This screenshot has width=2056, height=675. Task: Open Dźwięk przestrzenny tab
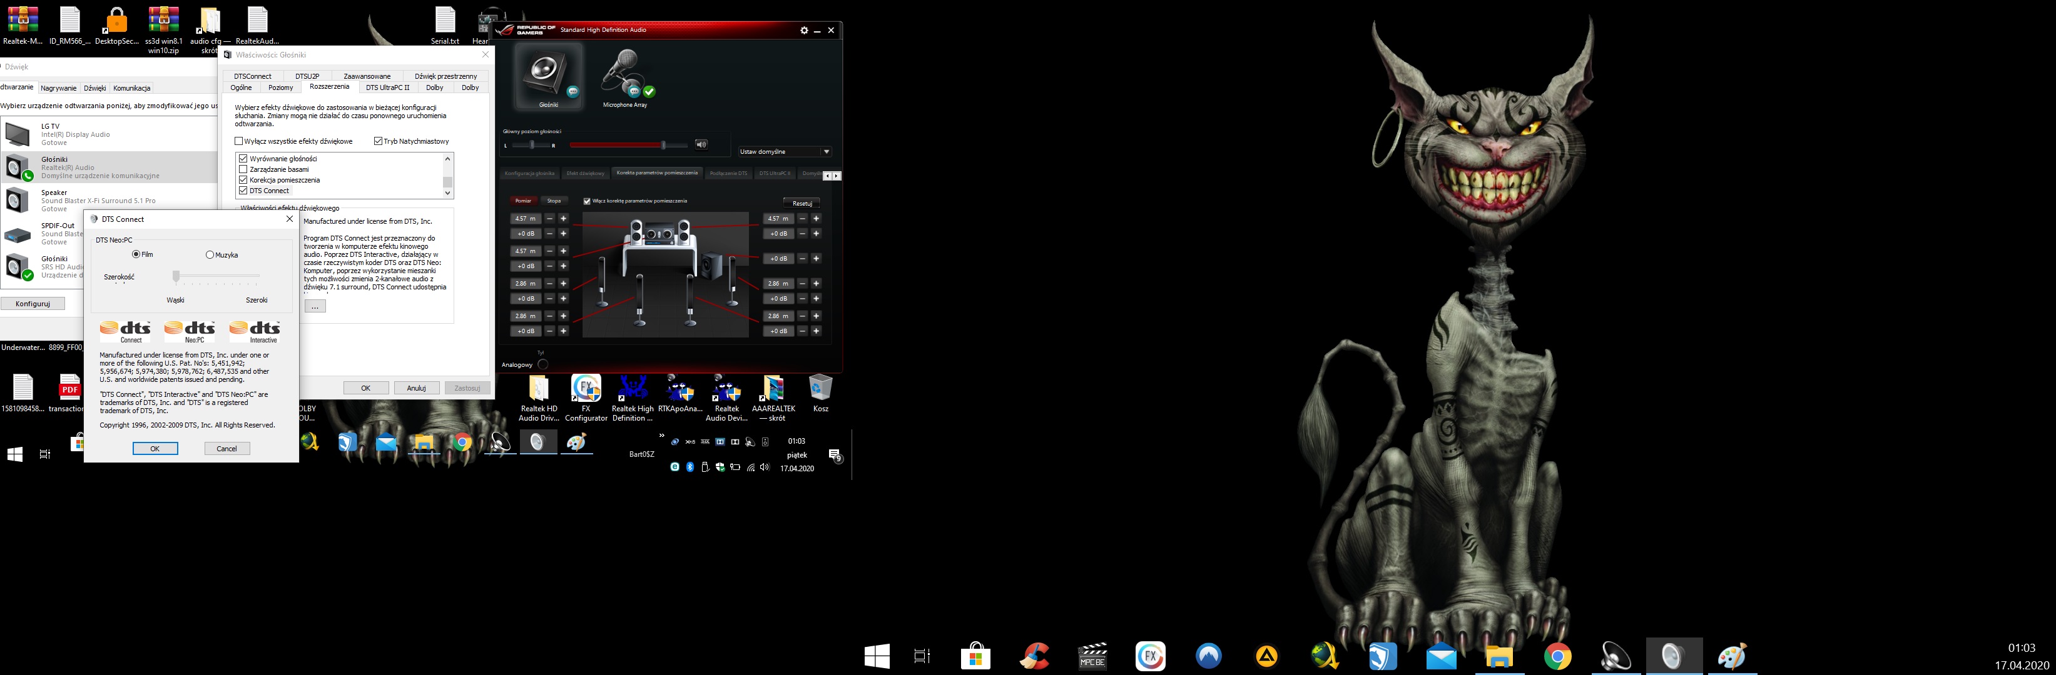pos(445,76)
